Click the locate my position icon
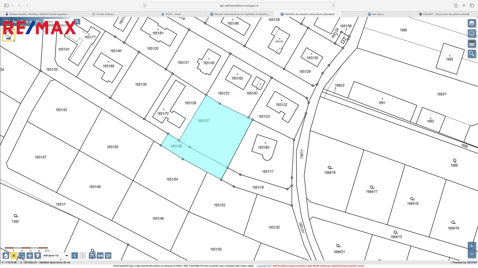Screen dimensions: 478x268 30,255
